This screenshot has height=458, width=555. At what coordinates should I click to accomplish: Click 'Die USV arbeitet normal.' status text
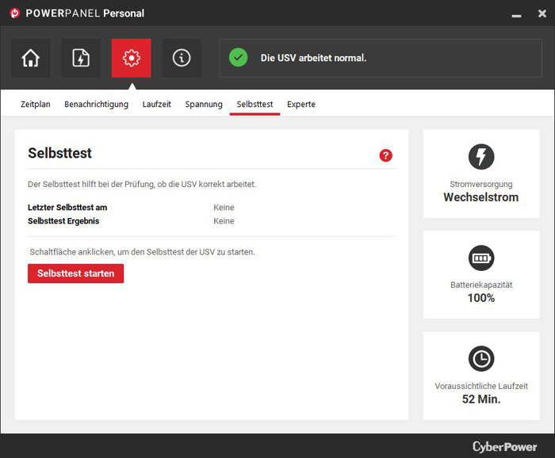(314, 58)
